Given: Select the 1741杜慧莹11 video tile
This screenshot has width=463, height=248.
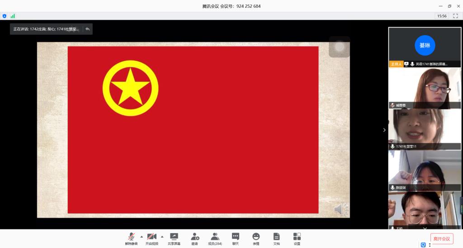Looking at the screenshot, I should click(425, 130).
